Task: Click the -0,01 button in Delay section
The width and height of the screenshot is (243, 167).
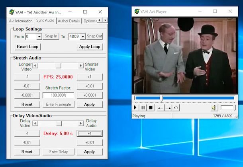Action: click(x=27, y=142)
